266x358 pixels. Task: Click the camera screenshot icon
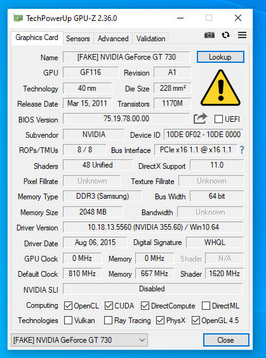209,35
